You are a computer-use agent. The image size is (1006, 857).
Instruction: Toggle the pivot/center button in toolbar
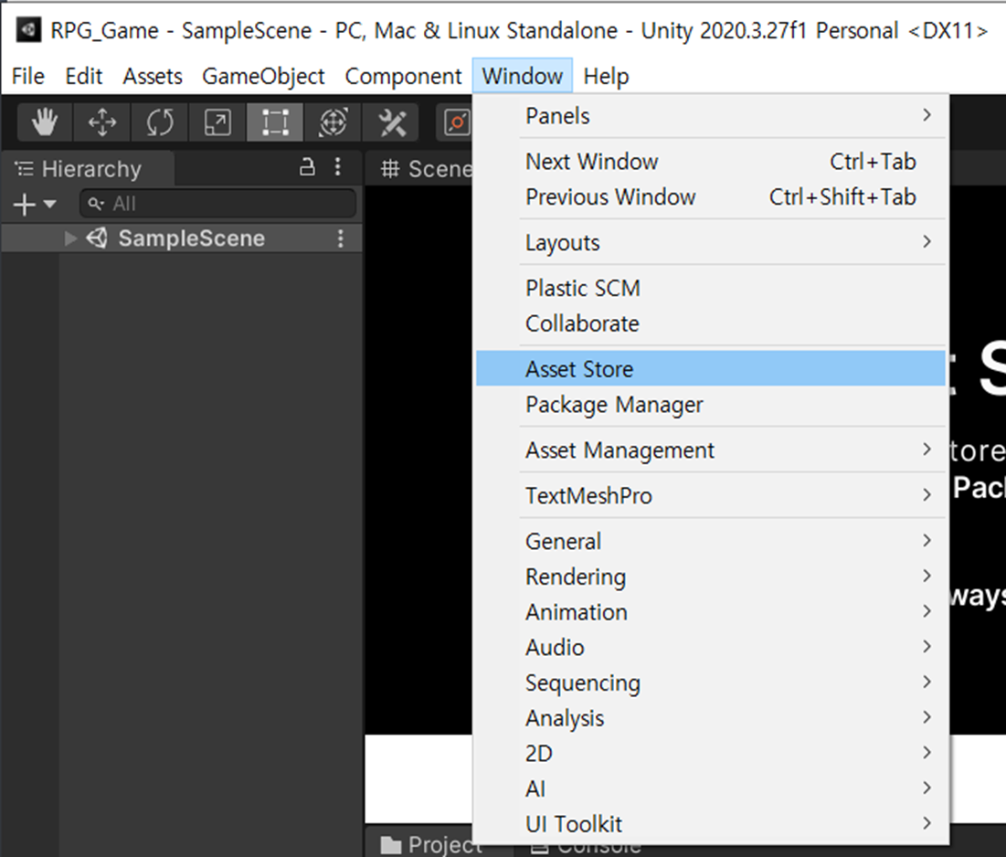(x=456, y=122)
